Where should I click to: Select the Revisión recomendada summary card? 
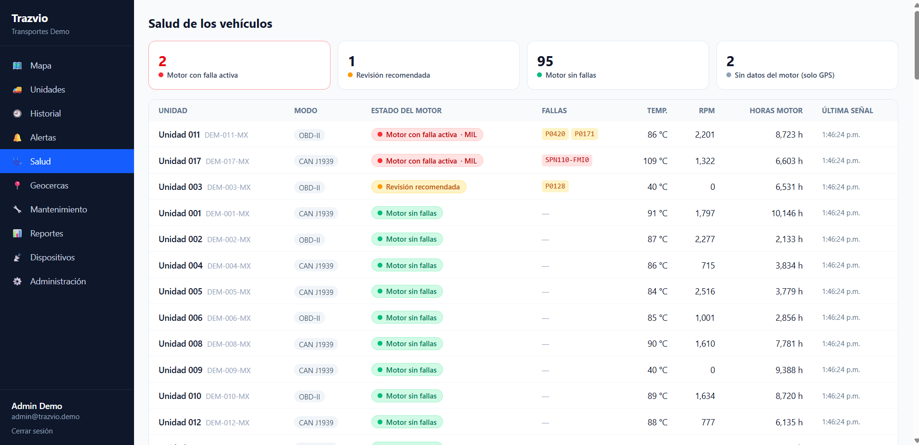(429, 65)
